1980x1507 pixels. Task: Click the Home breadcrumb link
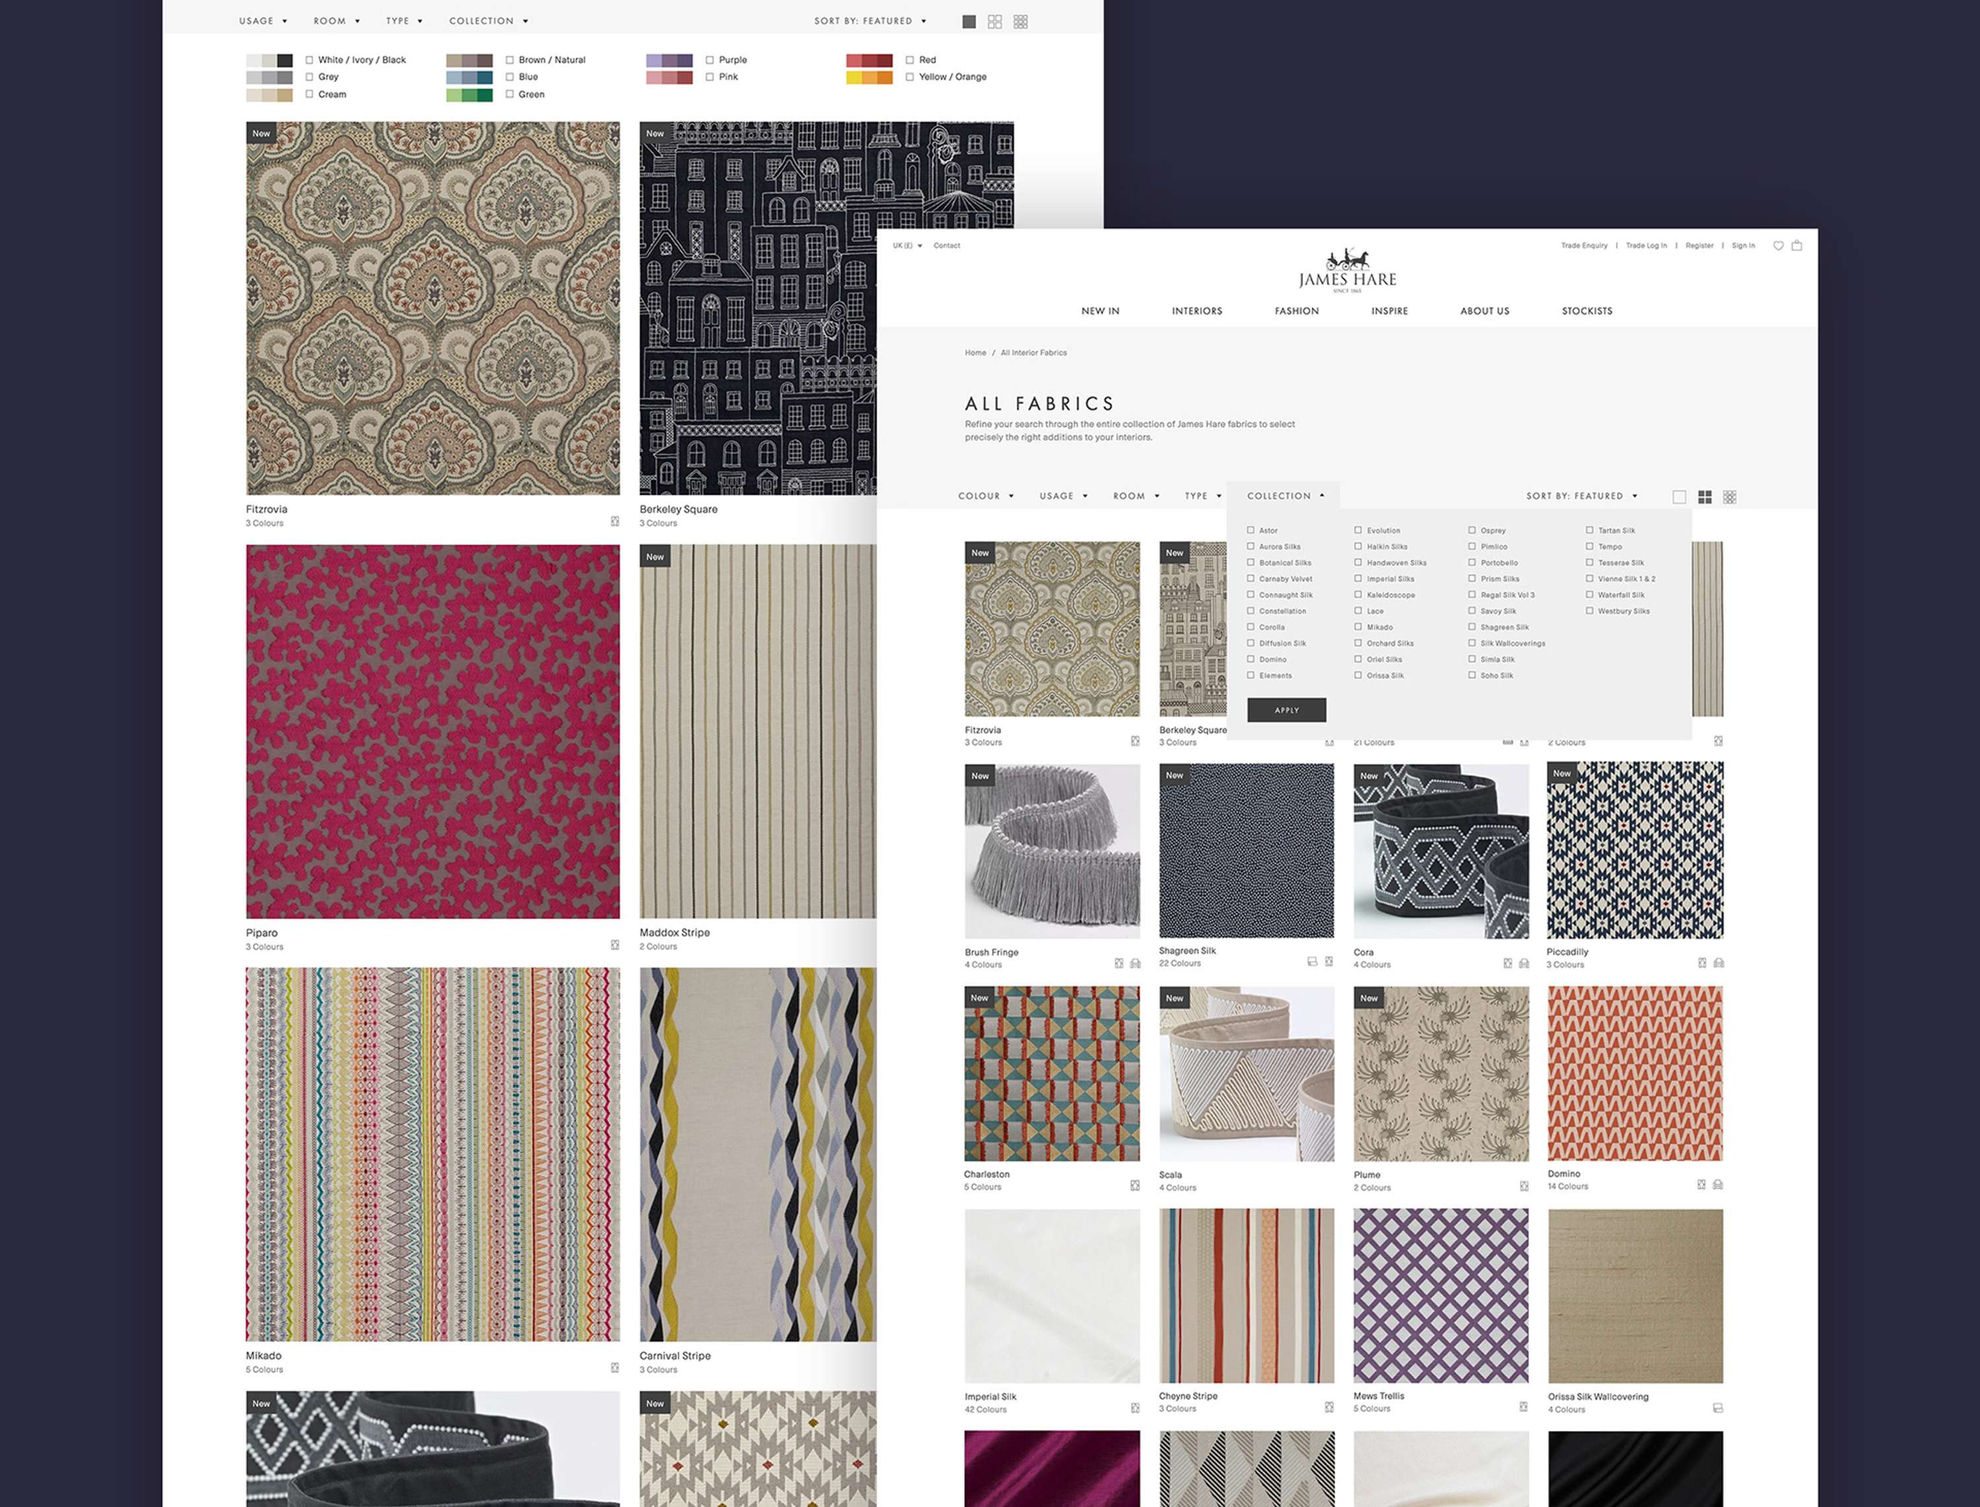pyautogui.click(x=975, y=352)
